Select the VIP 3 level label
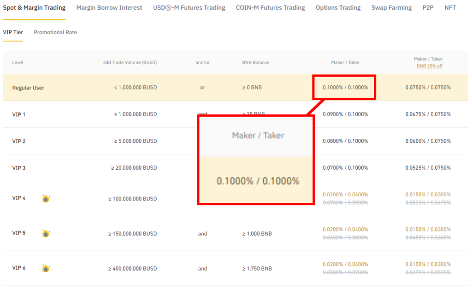Image resolution: width=472 pixels, height=289 pixels. pos(18,168)
